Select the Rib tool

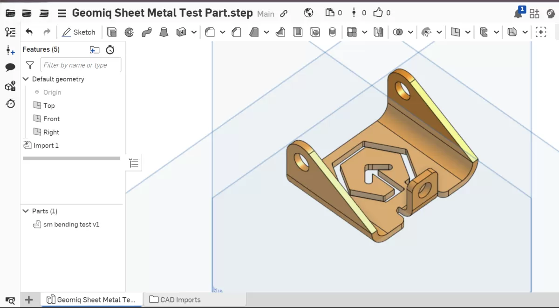tap(280, 32)
